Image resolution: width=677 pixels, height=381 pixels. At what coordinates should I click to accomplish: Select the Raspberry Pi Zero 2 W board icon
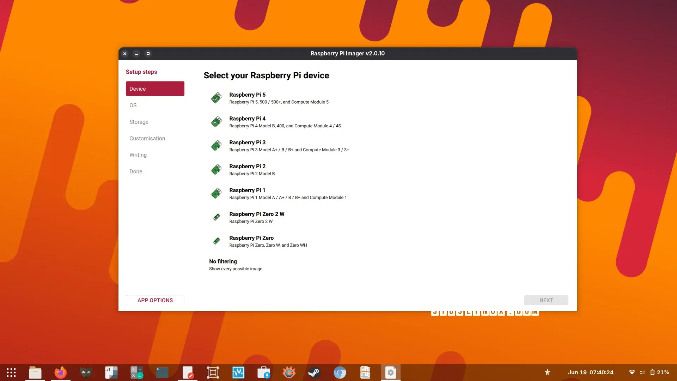[x=216, y=217]
